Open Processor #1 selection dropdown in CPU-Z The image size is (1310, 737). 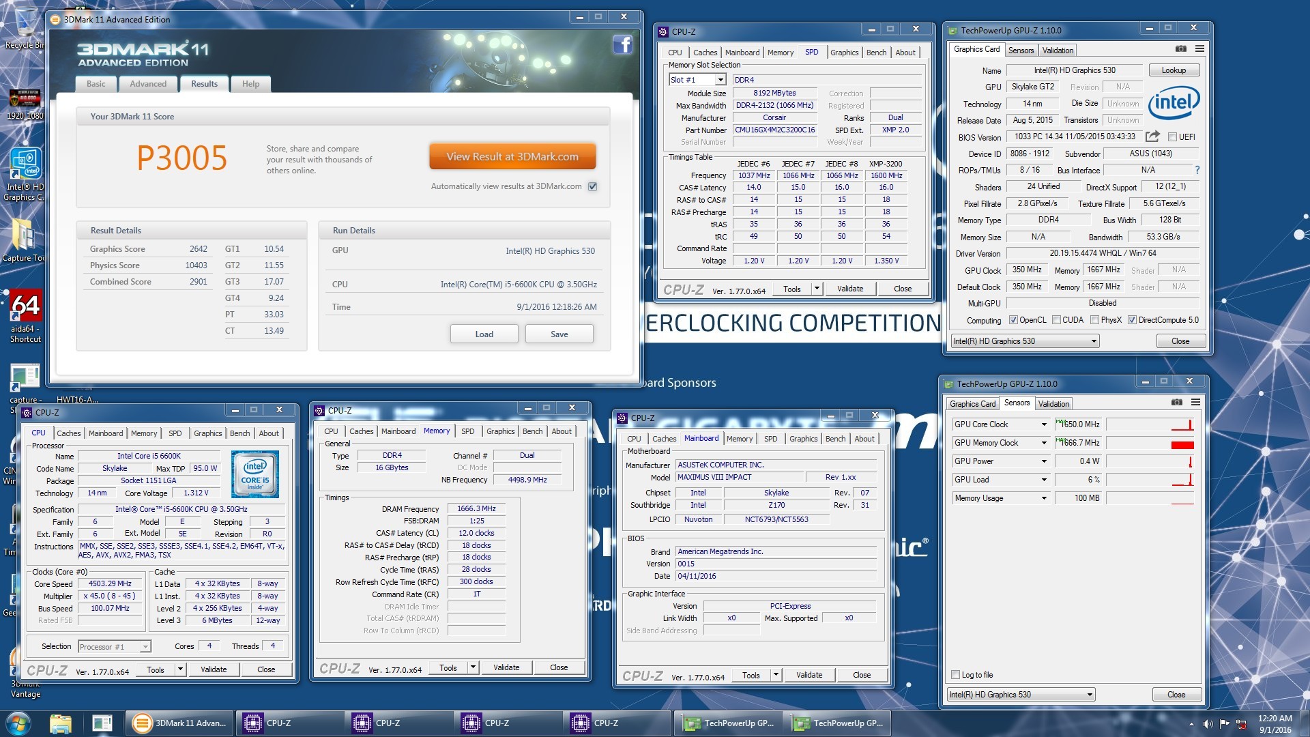coord(114,646)
